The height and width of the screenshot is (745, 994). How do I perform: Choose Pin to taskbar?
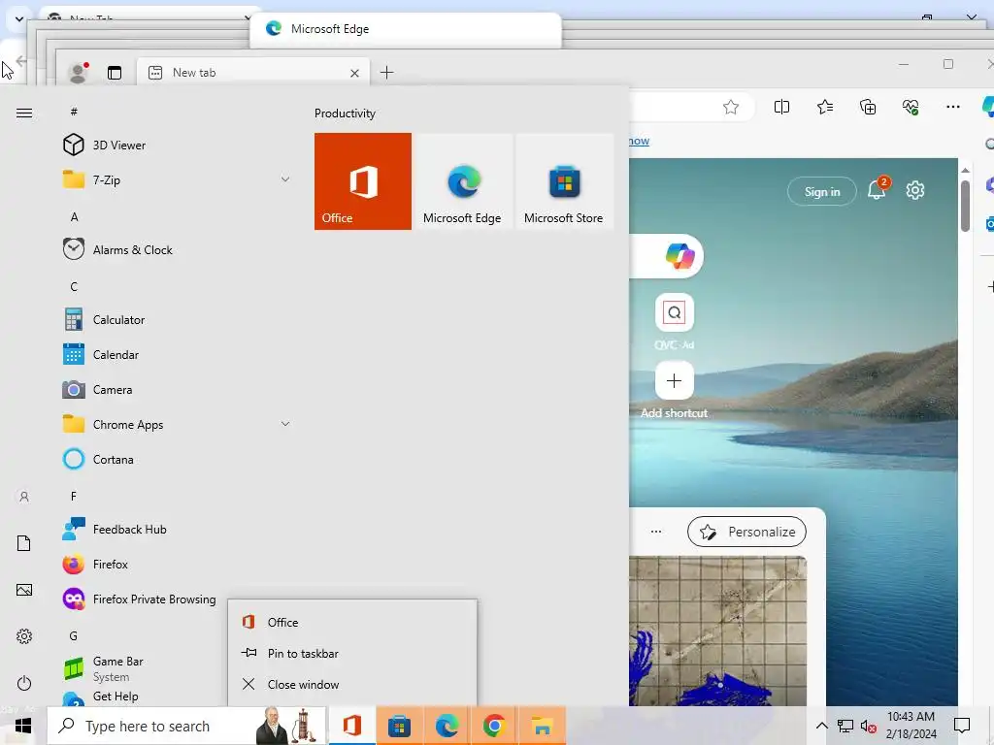tap(352, 653)
